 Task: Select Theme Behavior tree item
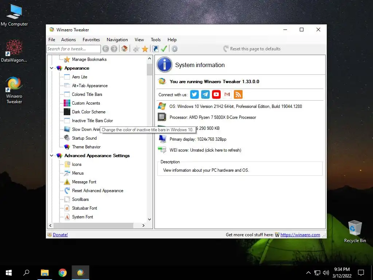click(x=86, y=147)
